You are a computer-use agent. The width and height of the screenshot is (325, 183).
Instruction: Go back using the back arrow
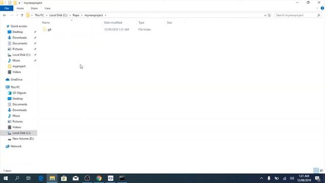coord(5,15)
